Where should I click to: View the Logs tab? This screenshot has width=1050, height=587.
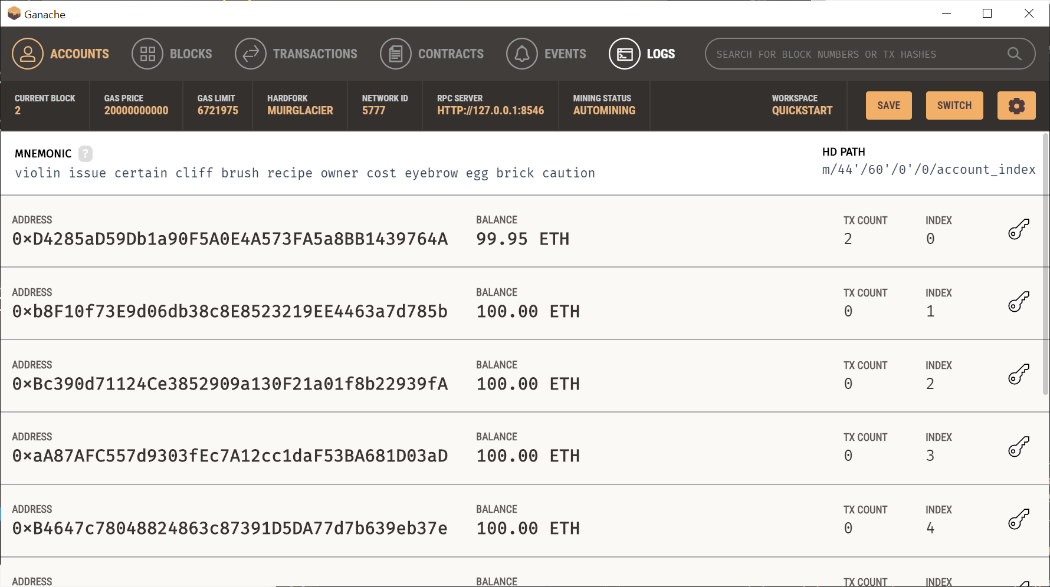click(x=642, y=54)
